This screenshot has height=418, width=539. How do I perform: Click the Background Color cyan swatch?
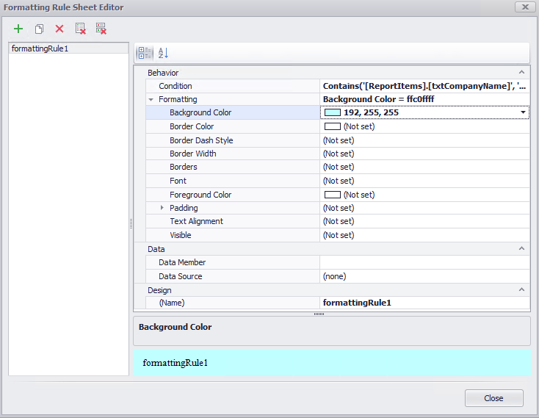pos(333,112)
